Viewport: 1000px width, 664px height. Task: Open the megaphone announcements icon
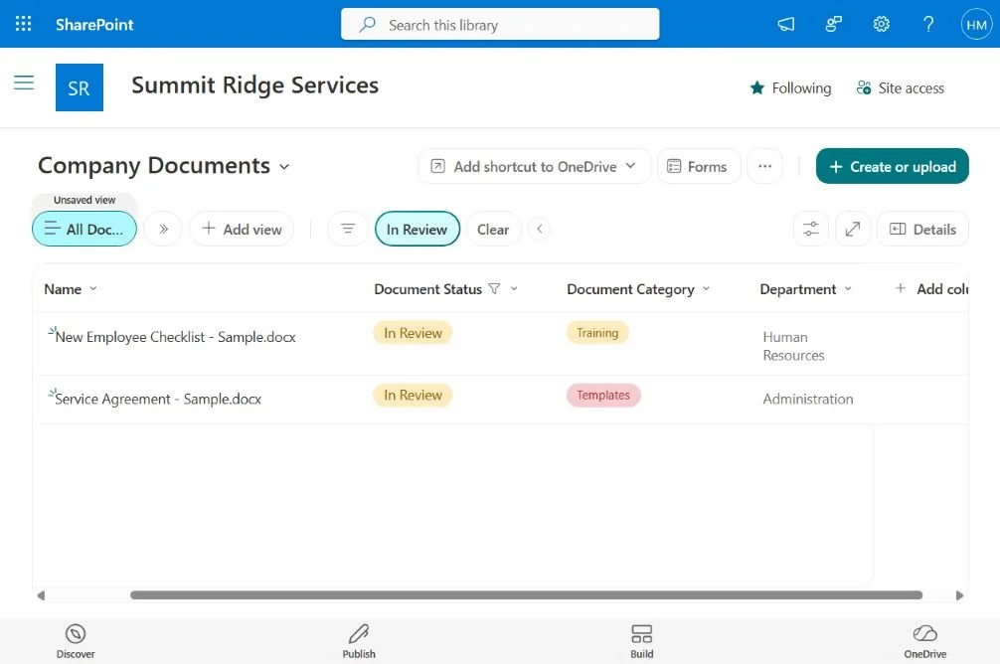(x=785, y=24)
